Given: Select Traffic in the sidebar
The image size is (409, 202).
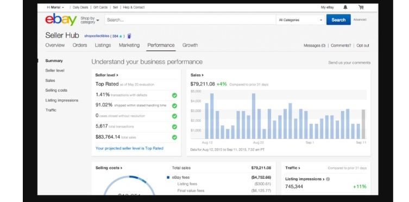Looking at the screenshot, I should (x=51, y=110).
